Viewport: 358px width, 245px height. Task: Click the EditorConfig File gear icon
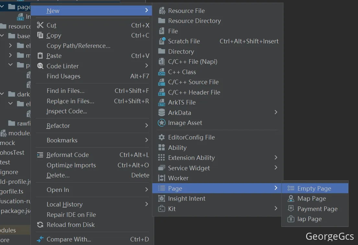click(162, 138)
